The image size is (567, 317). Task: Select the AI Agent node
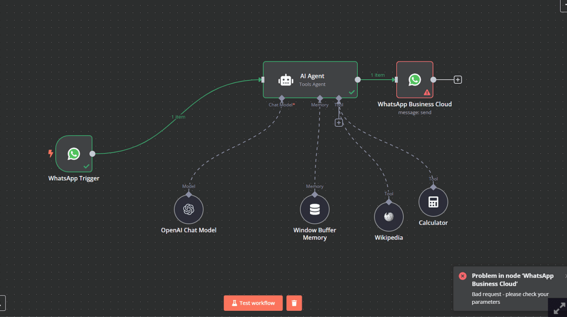pyautogui.click(x=310, y=80)
